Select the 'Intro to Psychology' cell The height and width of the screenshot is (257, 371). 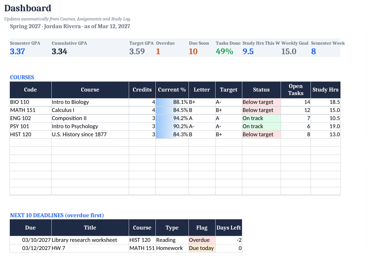pyautogui.click(x=90, y=126)
